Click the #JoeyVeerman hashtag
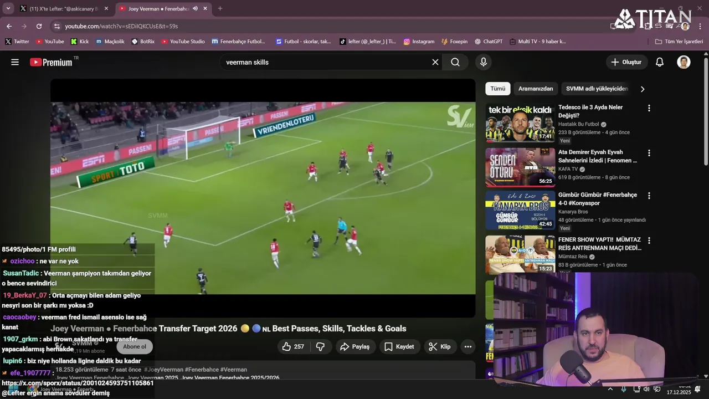This screenshot has height=399, width=709. click(x=163, y=370)
